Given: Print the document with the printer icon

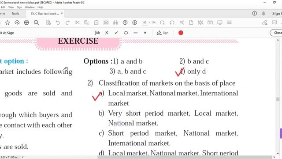Looking at the screenshot, I should (x=26, y=23).
